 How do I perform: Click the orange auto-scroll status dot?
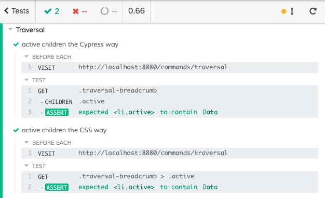[x=284, y=11]
